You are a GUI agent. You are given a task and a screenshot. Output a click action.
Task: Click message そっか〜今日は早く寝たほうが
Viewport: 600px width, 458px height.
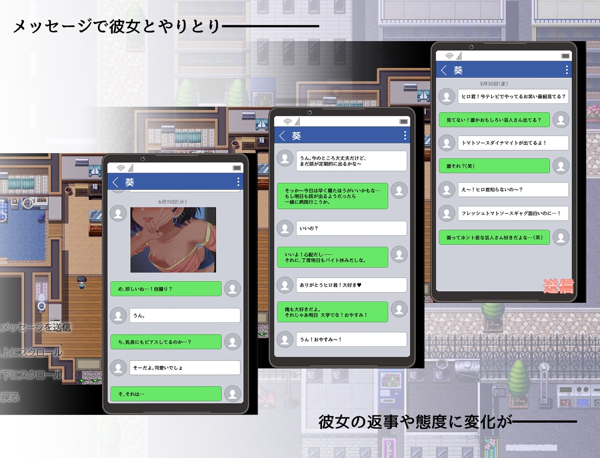click(332, 196)
